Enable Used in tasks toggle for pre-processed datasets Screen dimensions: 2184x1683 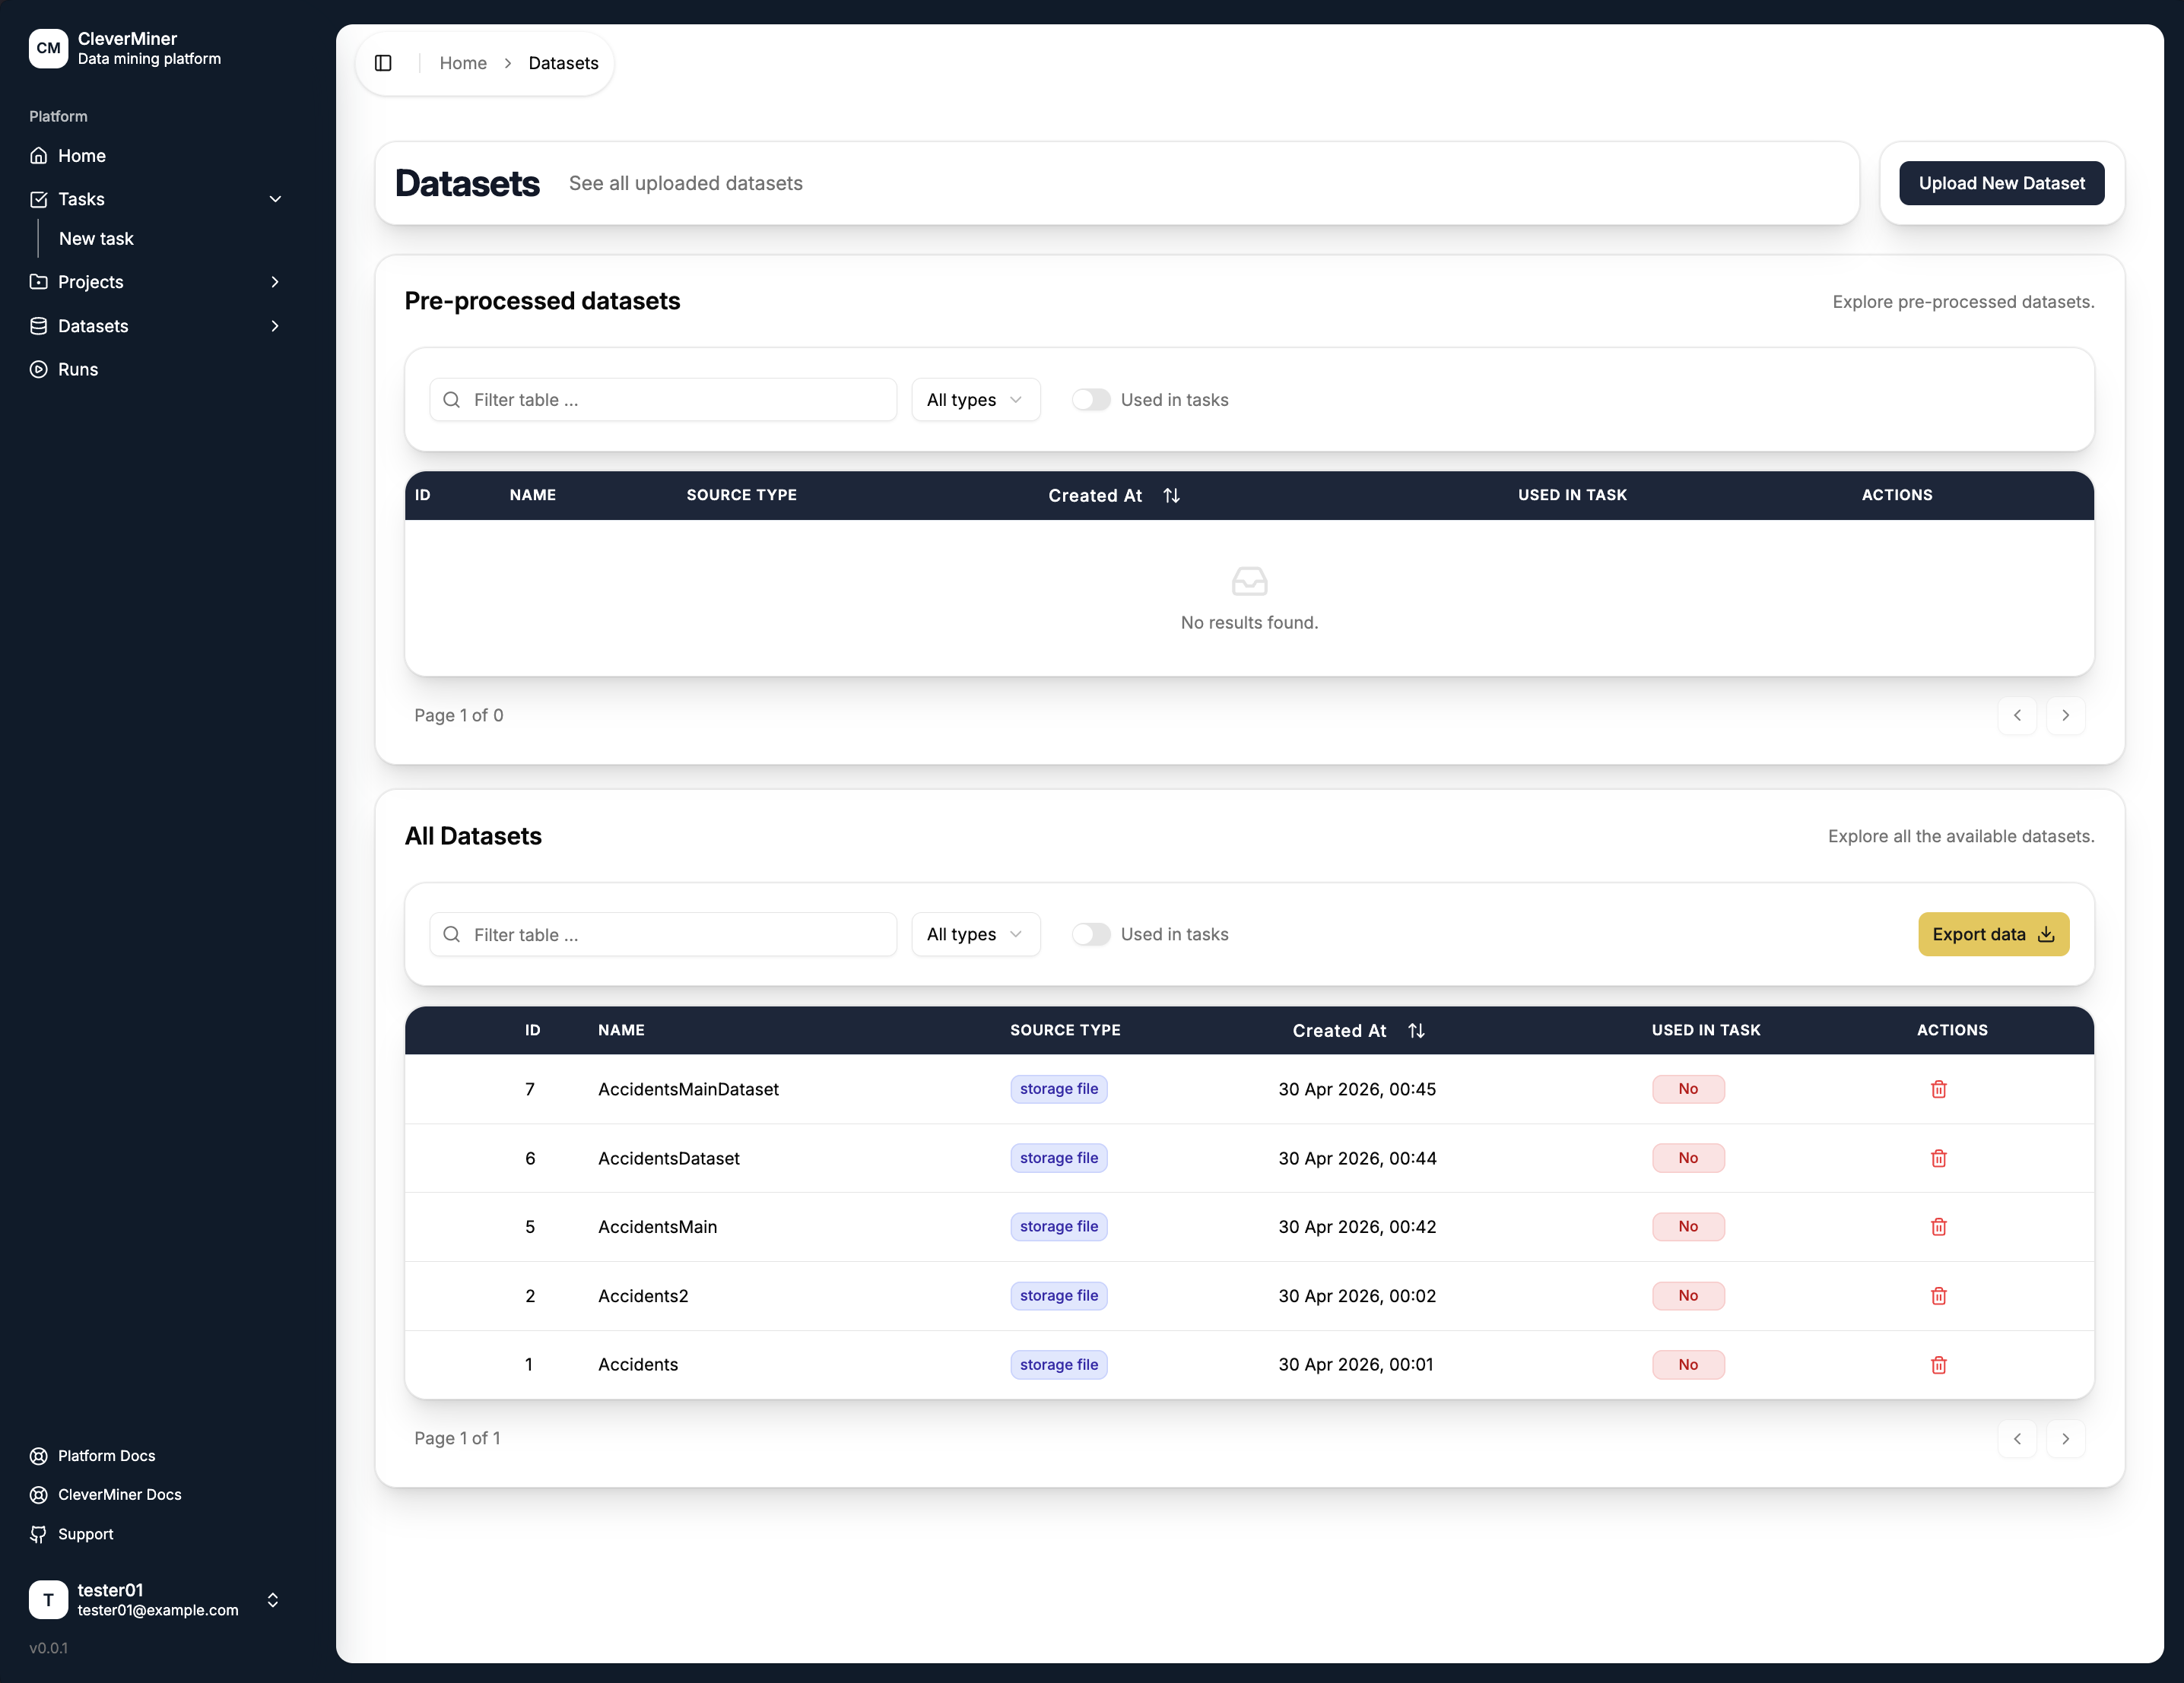point(1091,400)
